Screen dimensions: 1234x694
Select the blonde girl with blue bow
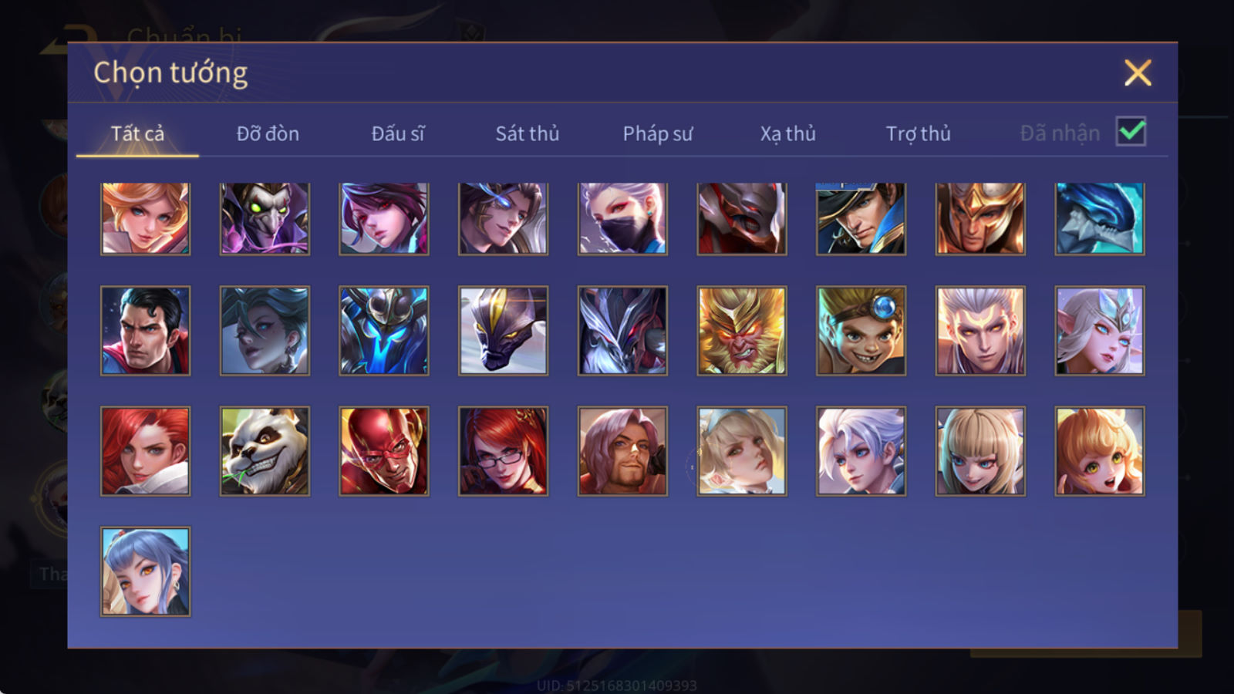pos(742,451)
